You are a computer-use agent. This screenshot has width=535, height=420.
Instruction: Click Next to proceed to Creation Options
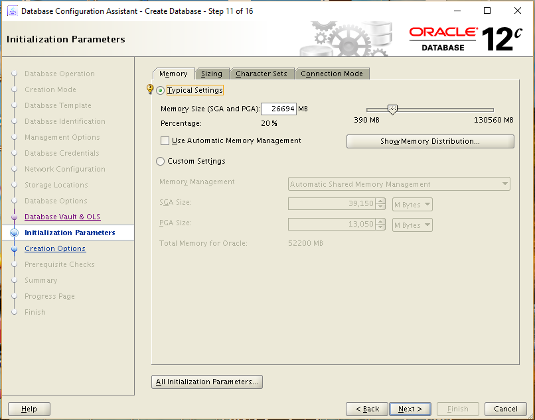pyautogui.click(x=410, y=409)
